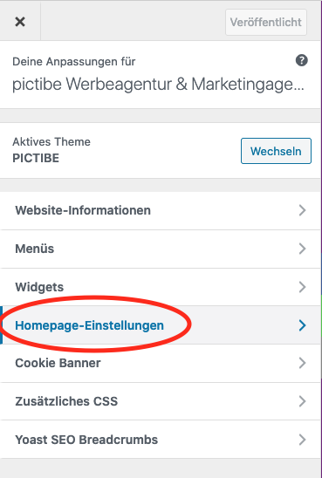Select the Widgets section label
This screenshot has width=322, height=478.
(39, 287)
